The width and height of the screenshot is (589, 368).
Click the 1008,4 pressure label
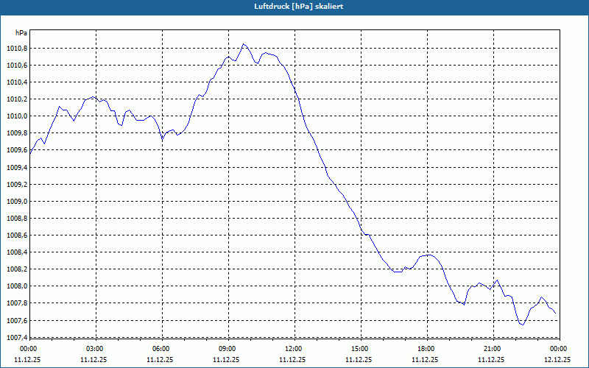[17, 252]
